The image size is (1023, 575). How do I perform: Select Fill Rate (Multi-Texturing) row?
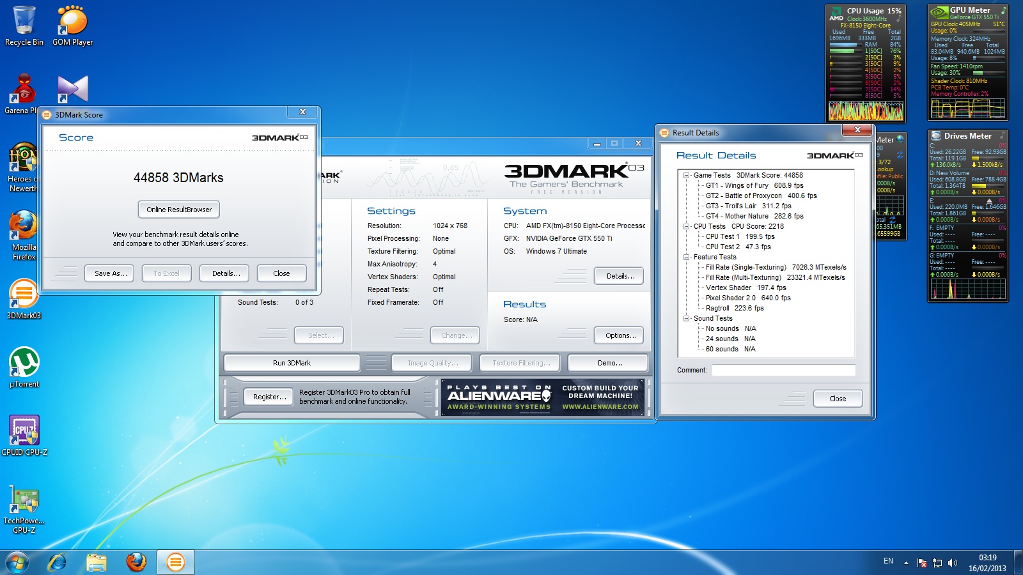(x=775, y=277)
